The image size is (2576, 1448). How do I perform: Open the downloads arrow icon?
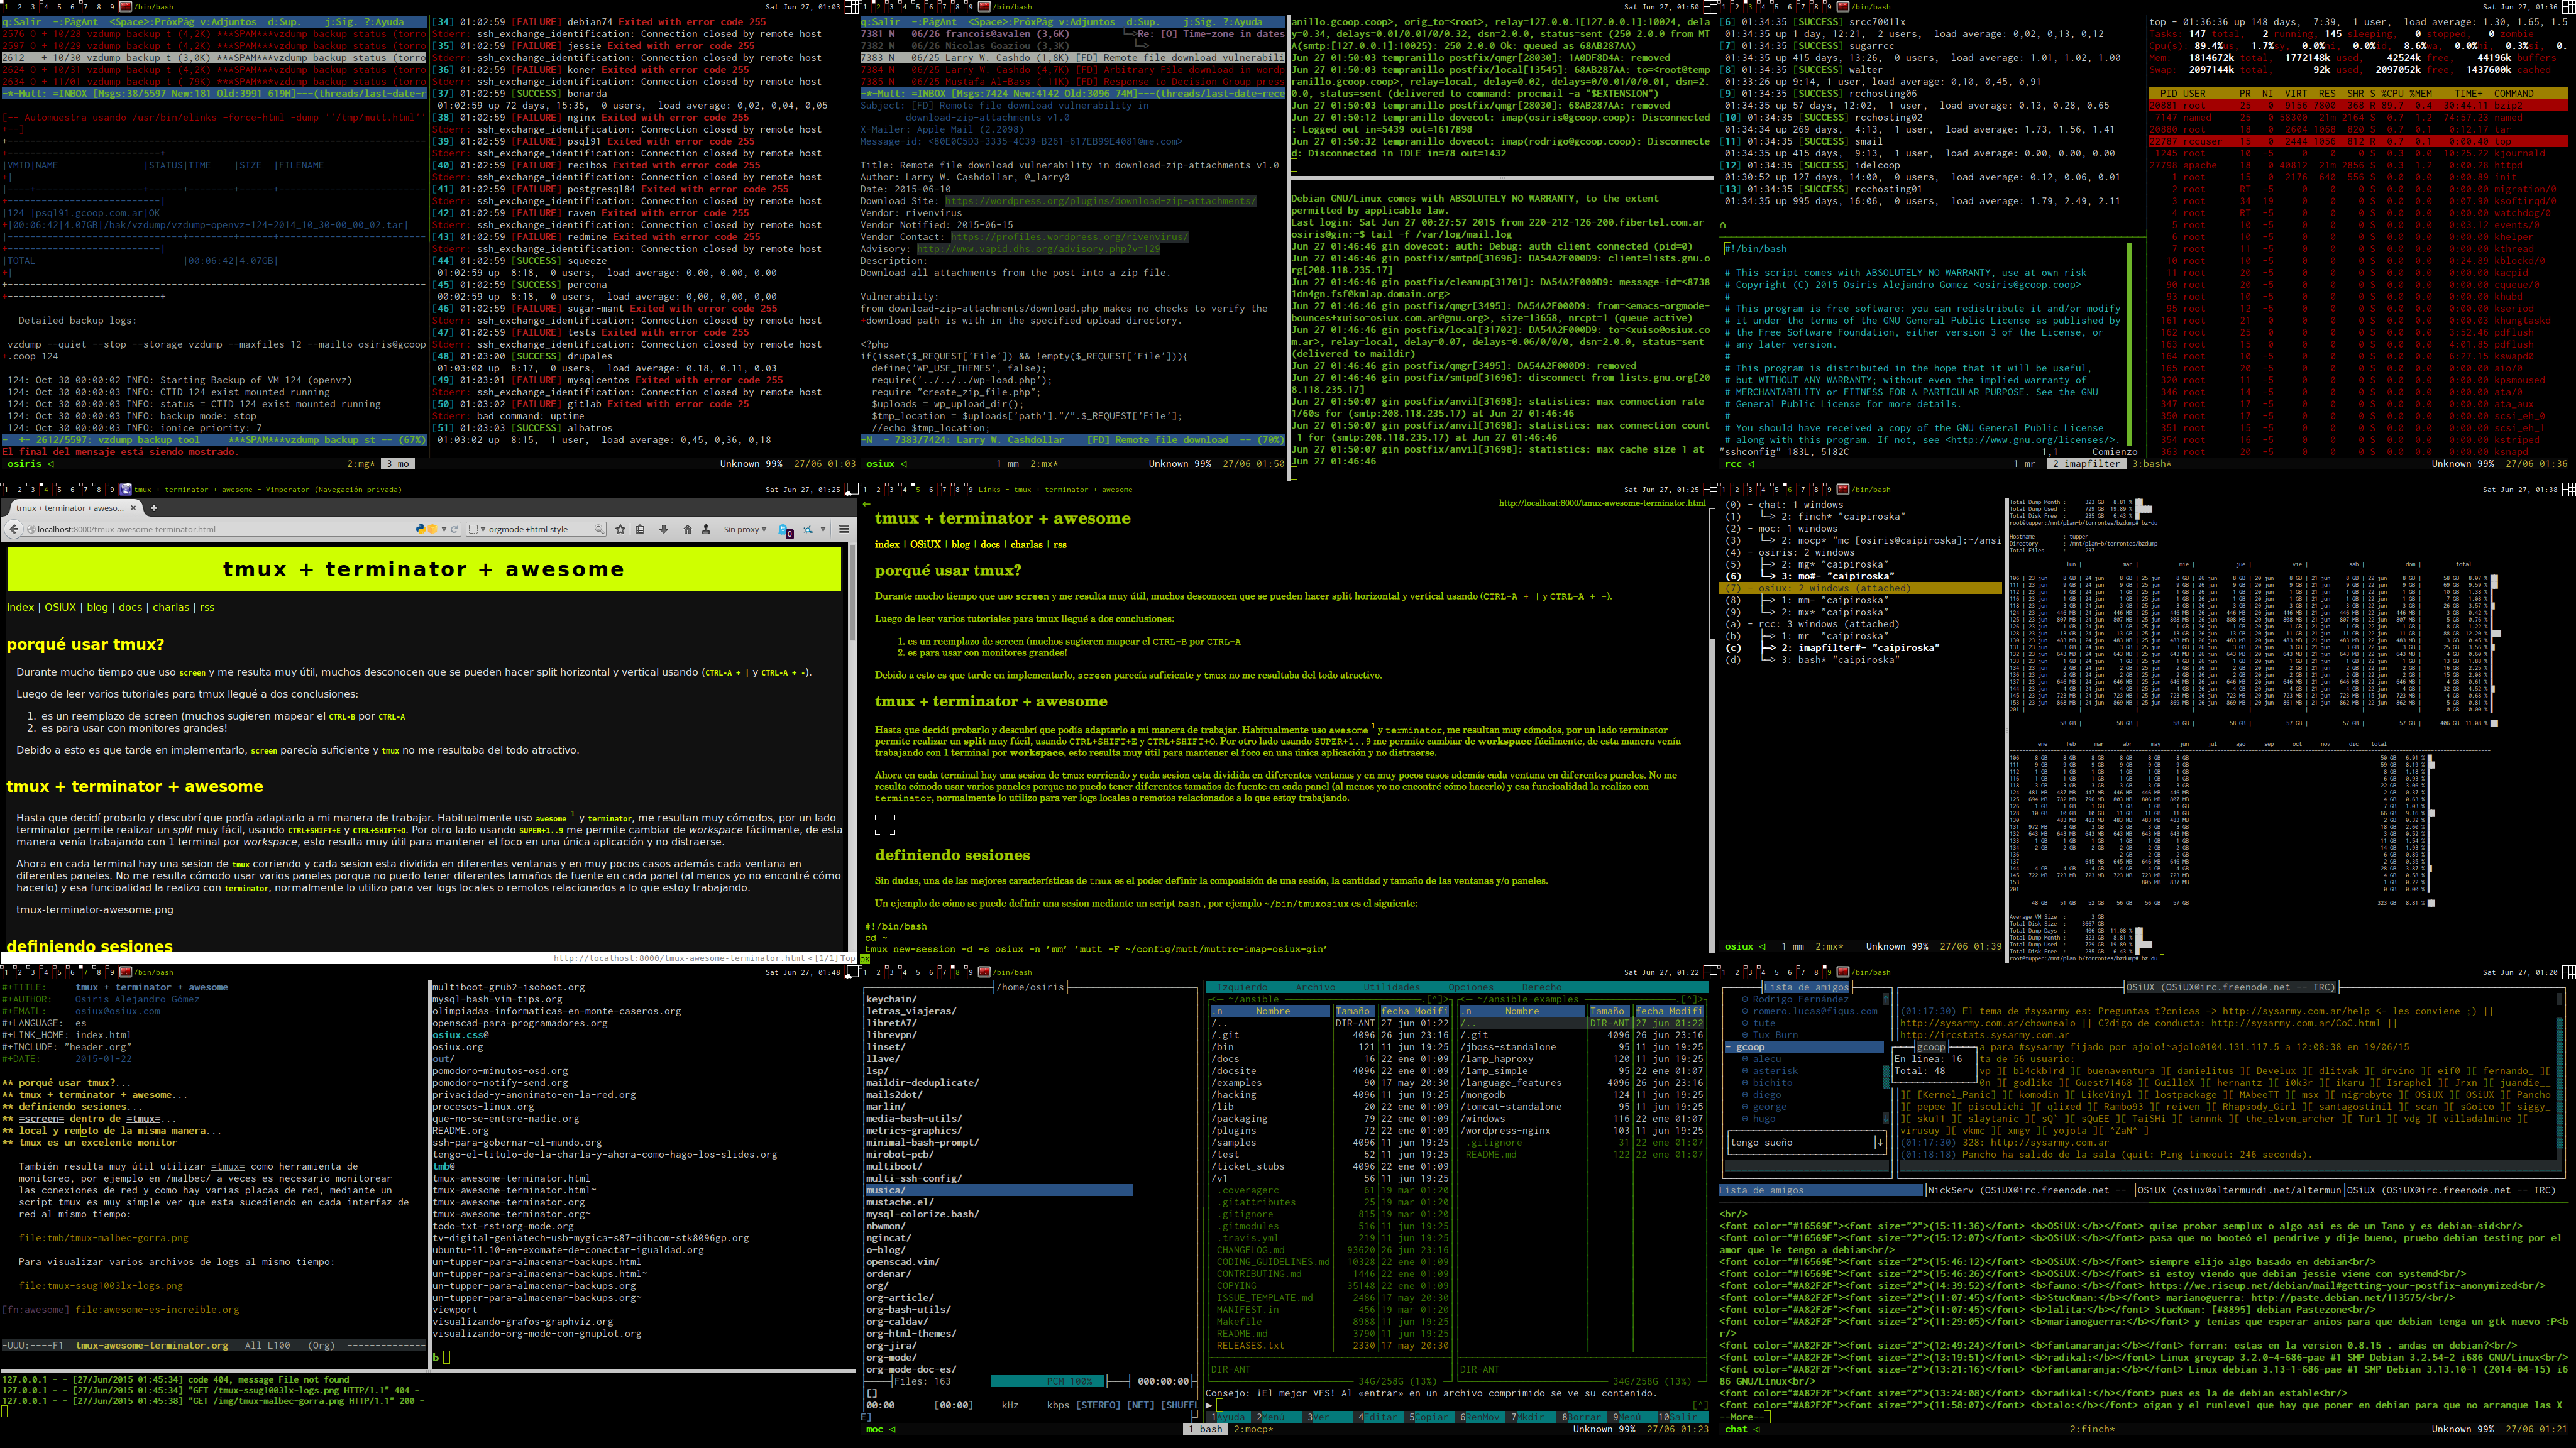click(663, 529)
